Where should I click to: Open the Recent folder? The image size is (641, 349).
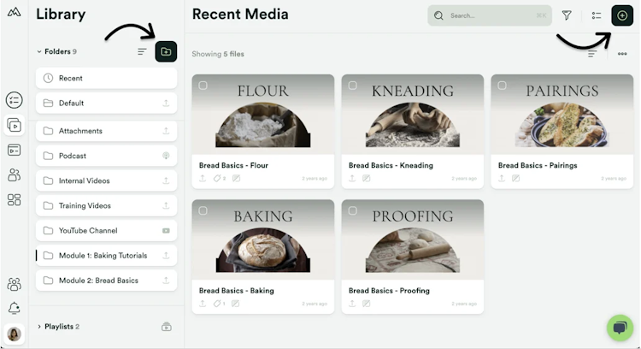tap(106, 78)
